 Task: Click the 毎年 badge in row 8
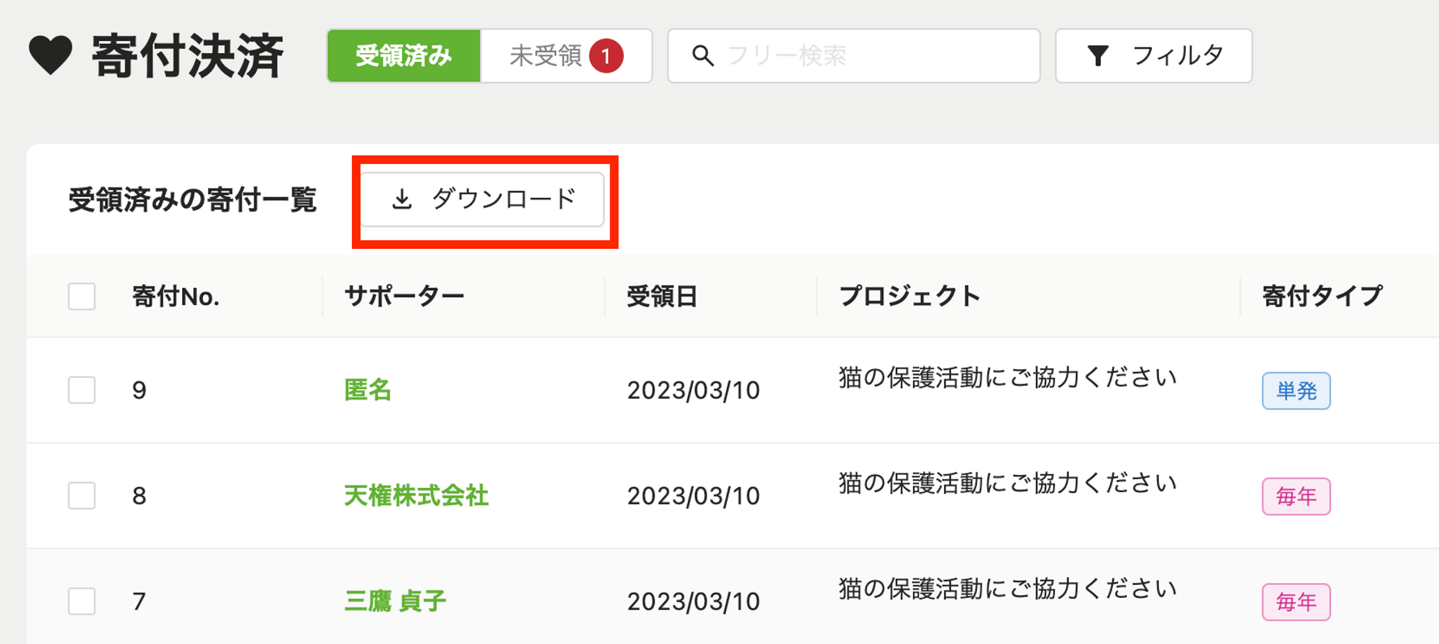tap(1296, 496)
